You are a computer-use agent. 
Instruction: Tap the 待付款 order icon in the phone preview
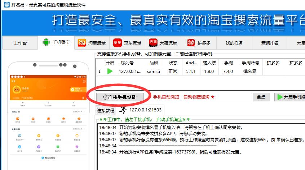point(18,119)
